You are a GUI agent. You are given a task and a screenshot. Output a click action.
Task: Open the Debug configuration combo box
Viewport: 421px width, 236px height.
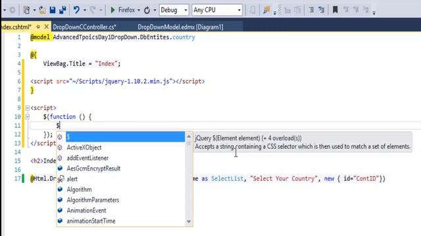[174, 10]
